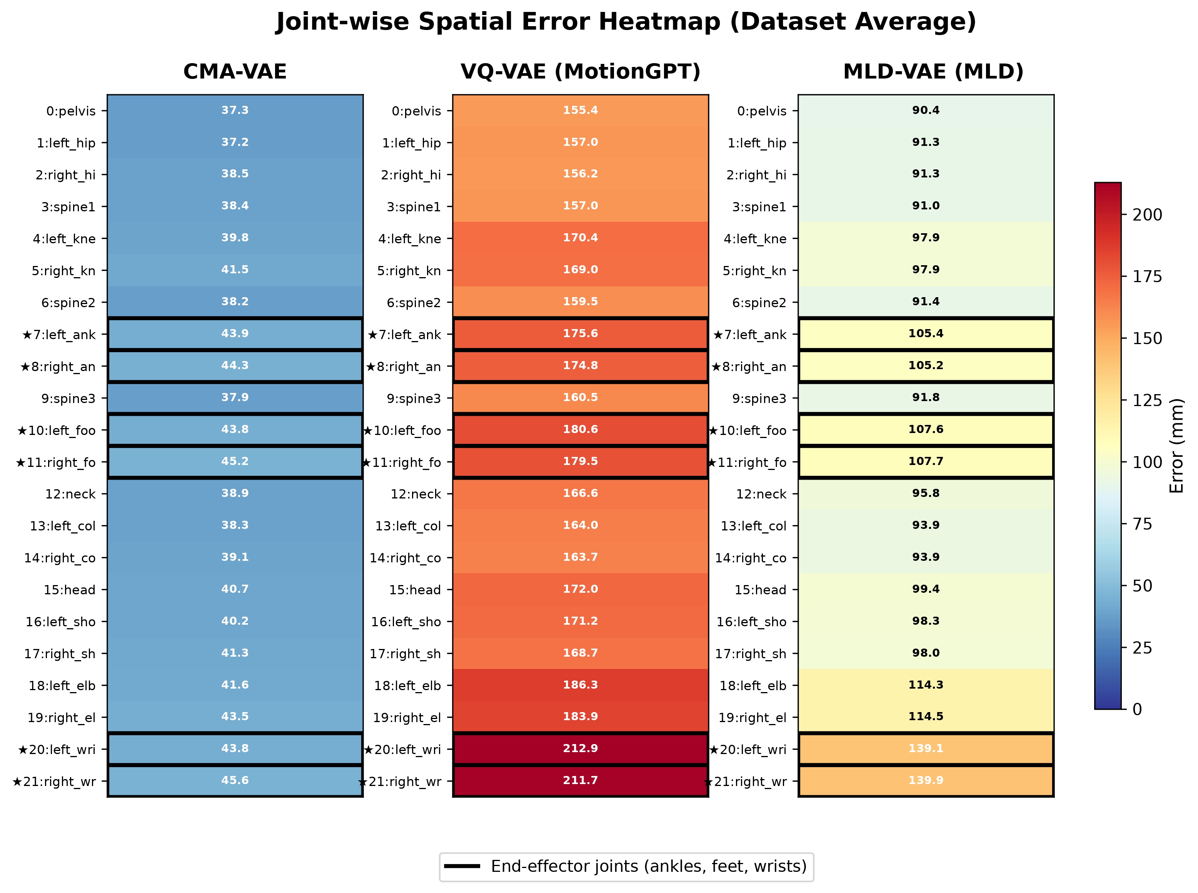Click the star beside MLD-VAE 8:right_an label
1198x893 pixels.
coord(716,367)
